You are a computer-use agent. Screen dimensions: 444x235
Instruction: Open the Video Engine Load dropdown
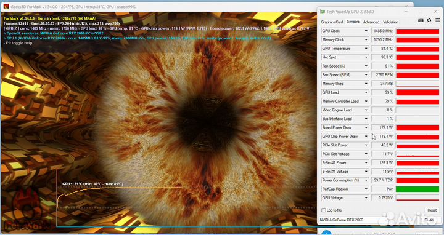pos(366,110)
